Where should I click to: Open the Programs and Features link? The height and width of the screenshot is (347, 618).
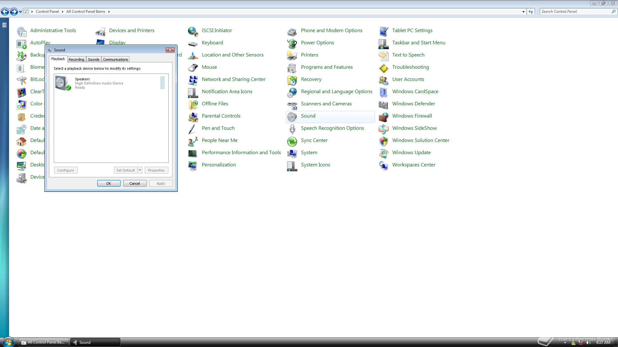point(327,67)
